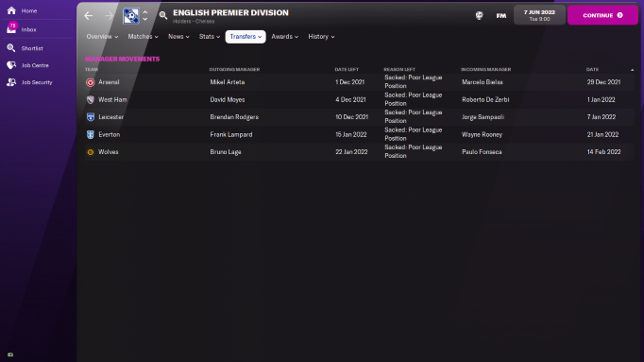Click the Premier Division competition badge
Screen dimensions: 644x362
[131, 16]
